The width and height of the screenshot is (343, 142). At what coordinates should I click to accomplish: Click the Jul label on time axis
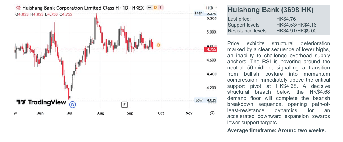tap(70, 113)
